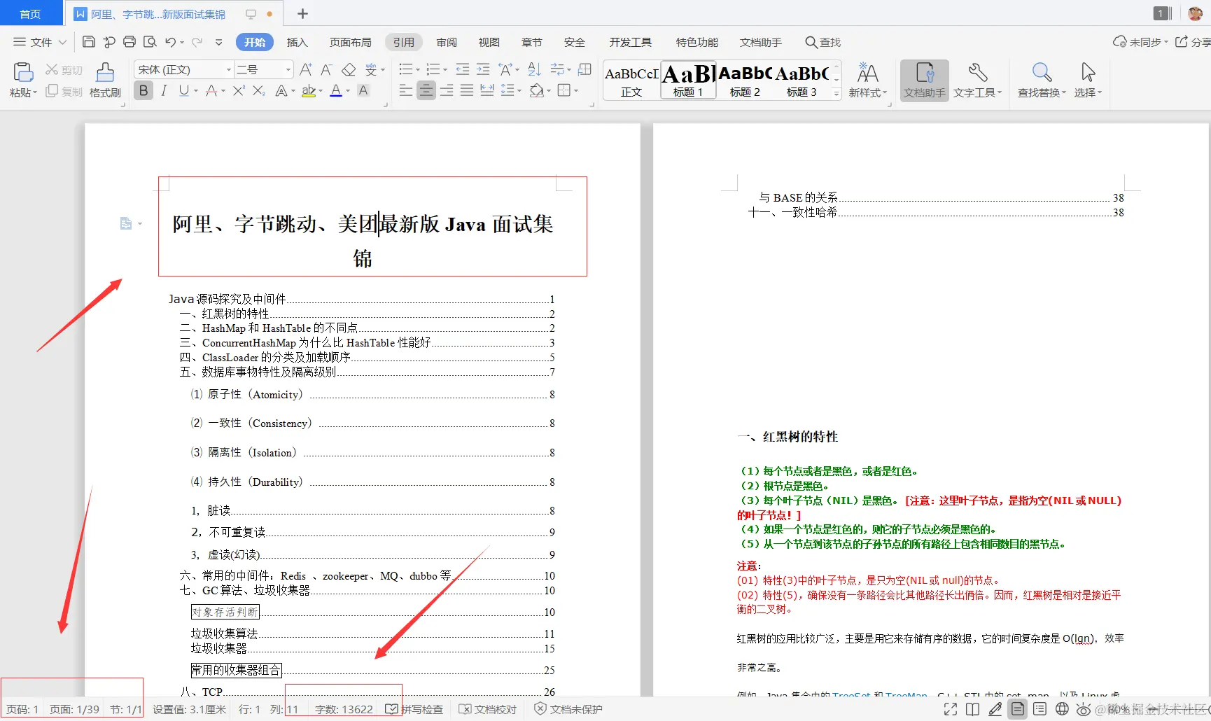Open the font name dropdown
Image resolution: width=1211 pixels, height=721 pixels.
pyautogui.click(x=227, y=69)
